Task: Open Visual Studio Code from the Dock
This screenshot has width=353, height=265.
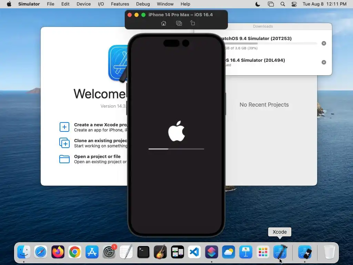Action: click(x=194, y=252)
